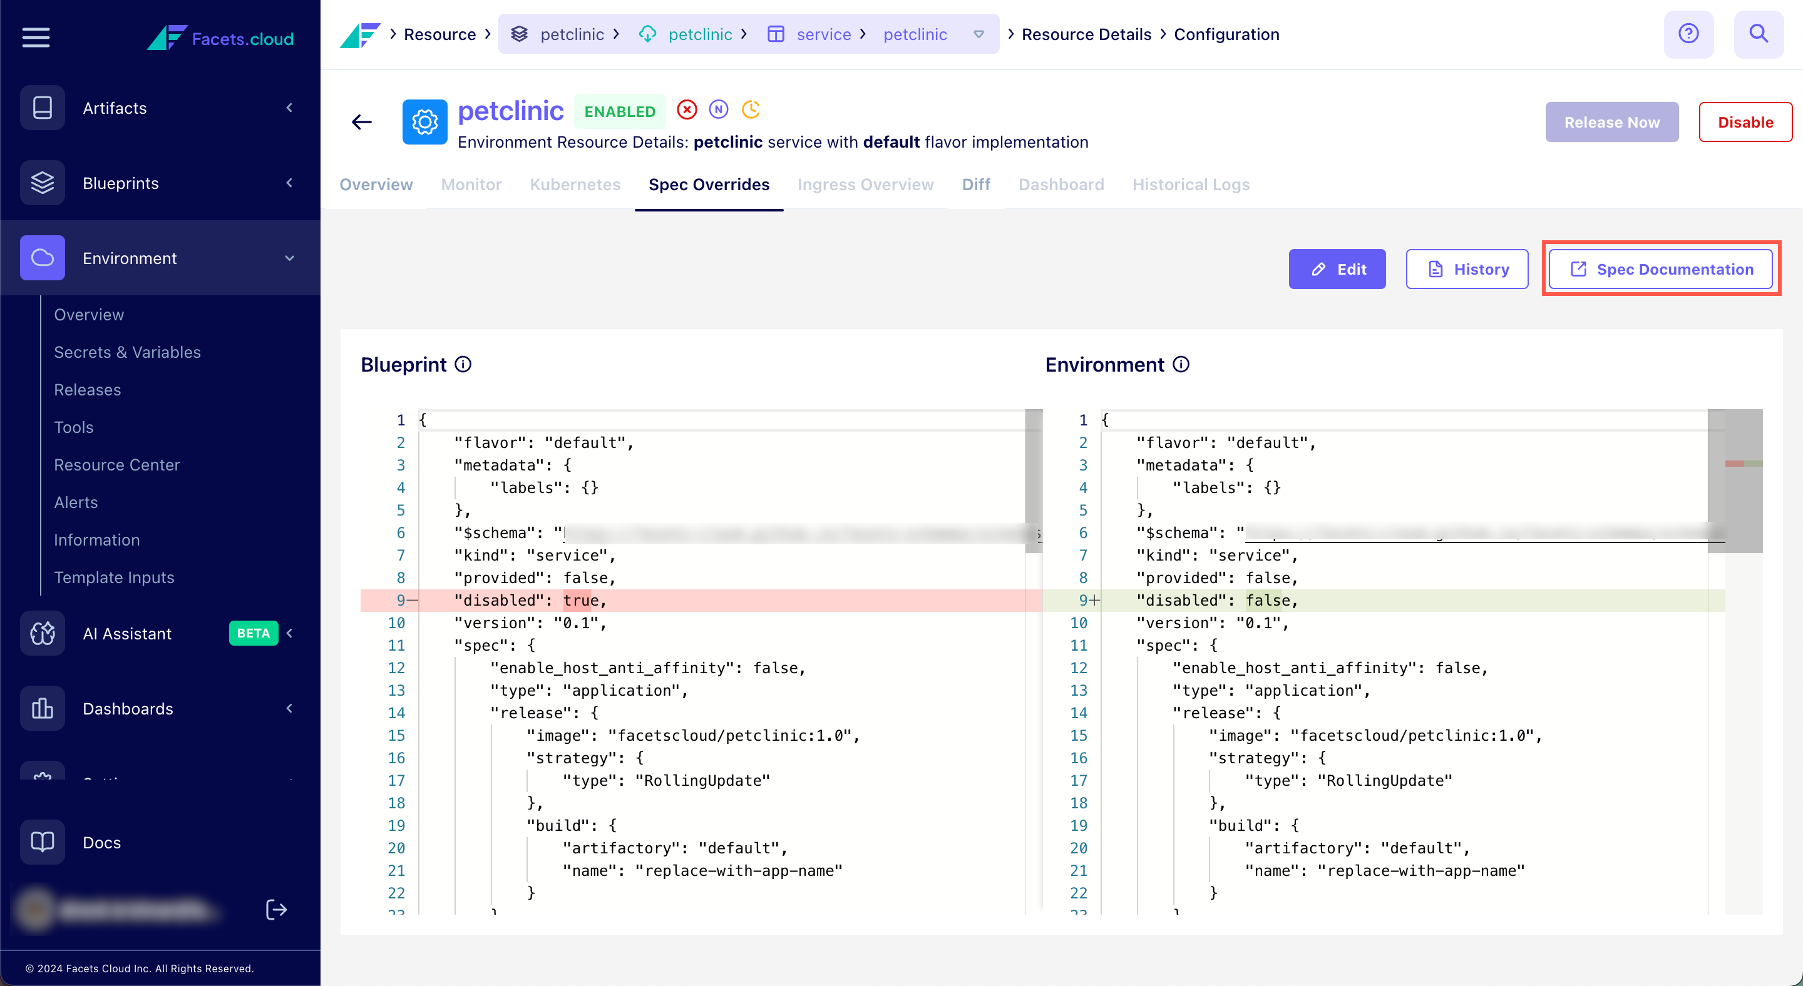Click the red X status icon

(687, 109)
